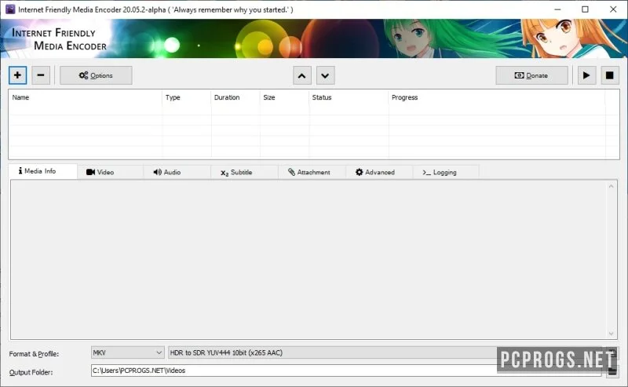Show the Logging tab

(x=446, y=172)
